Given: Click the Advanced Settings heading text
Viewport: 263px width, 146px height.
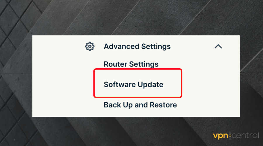Looking at the screenshot, I should (x=137, y=46).
